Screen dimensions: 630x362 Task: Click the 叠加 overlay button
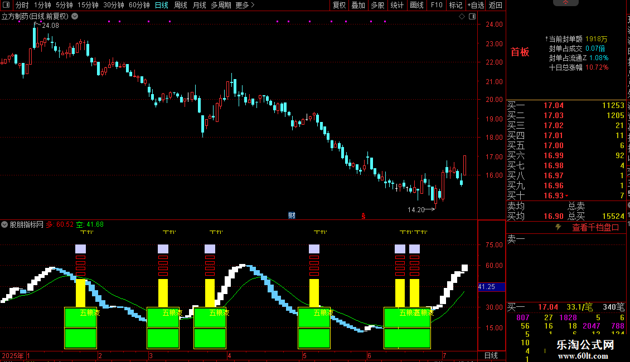[x=358, y=5]
